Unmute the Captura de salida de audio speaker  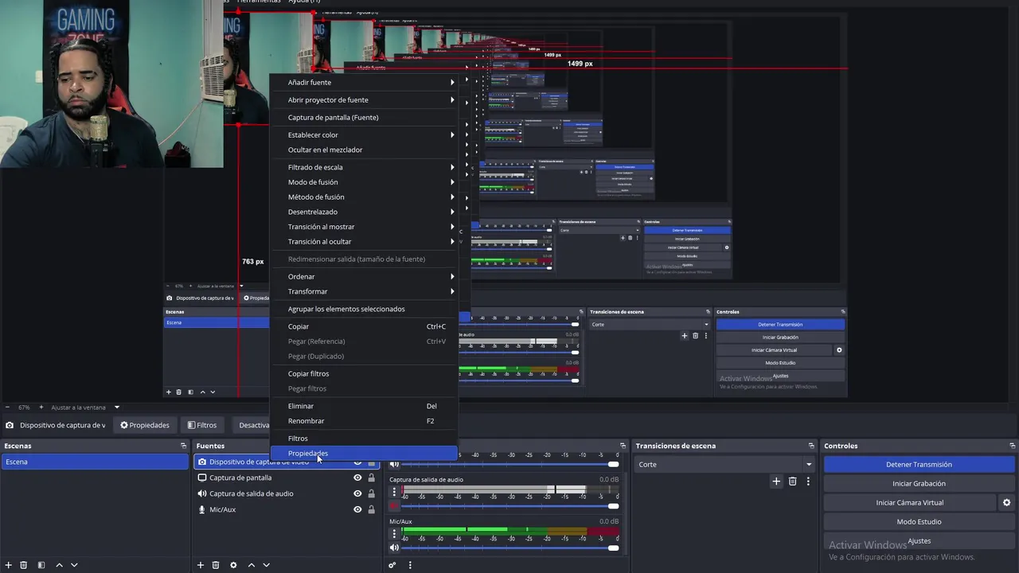[394, 505]
